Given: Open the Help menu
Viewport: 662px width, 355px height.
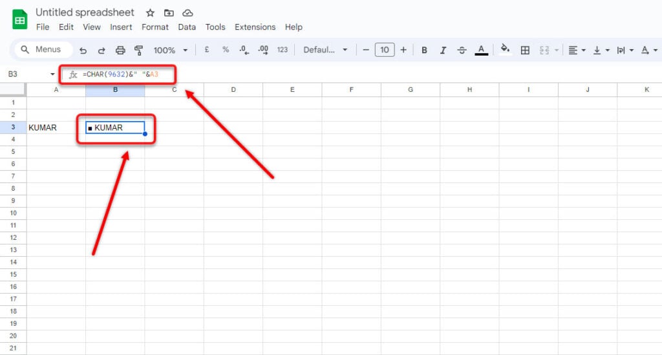Looking at the screenshot, I should coord(294,27).
